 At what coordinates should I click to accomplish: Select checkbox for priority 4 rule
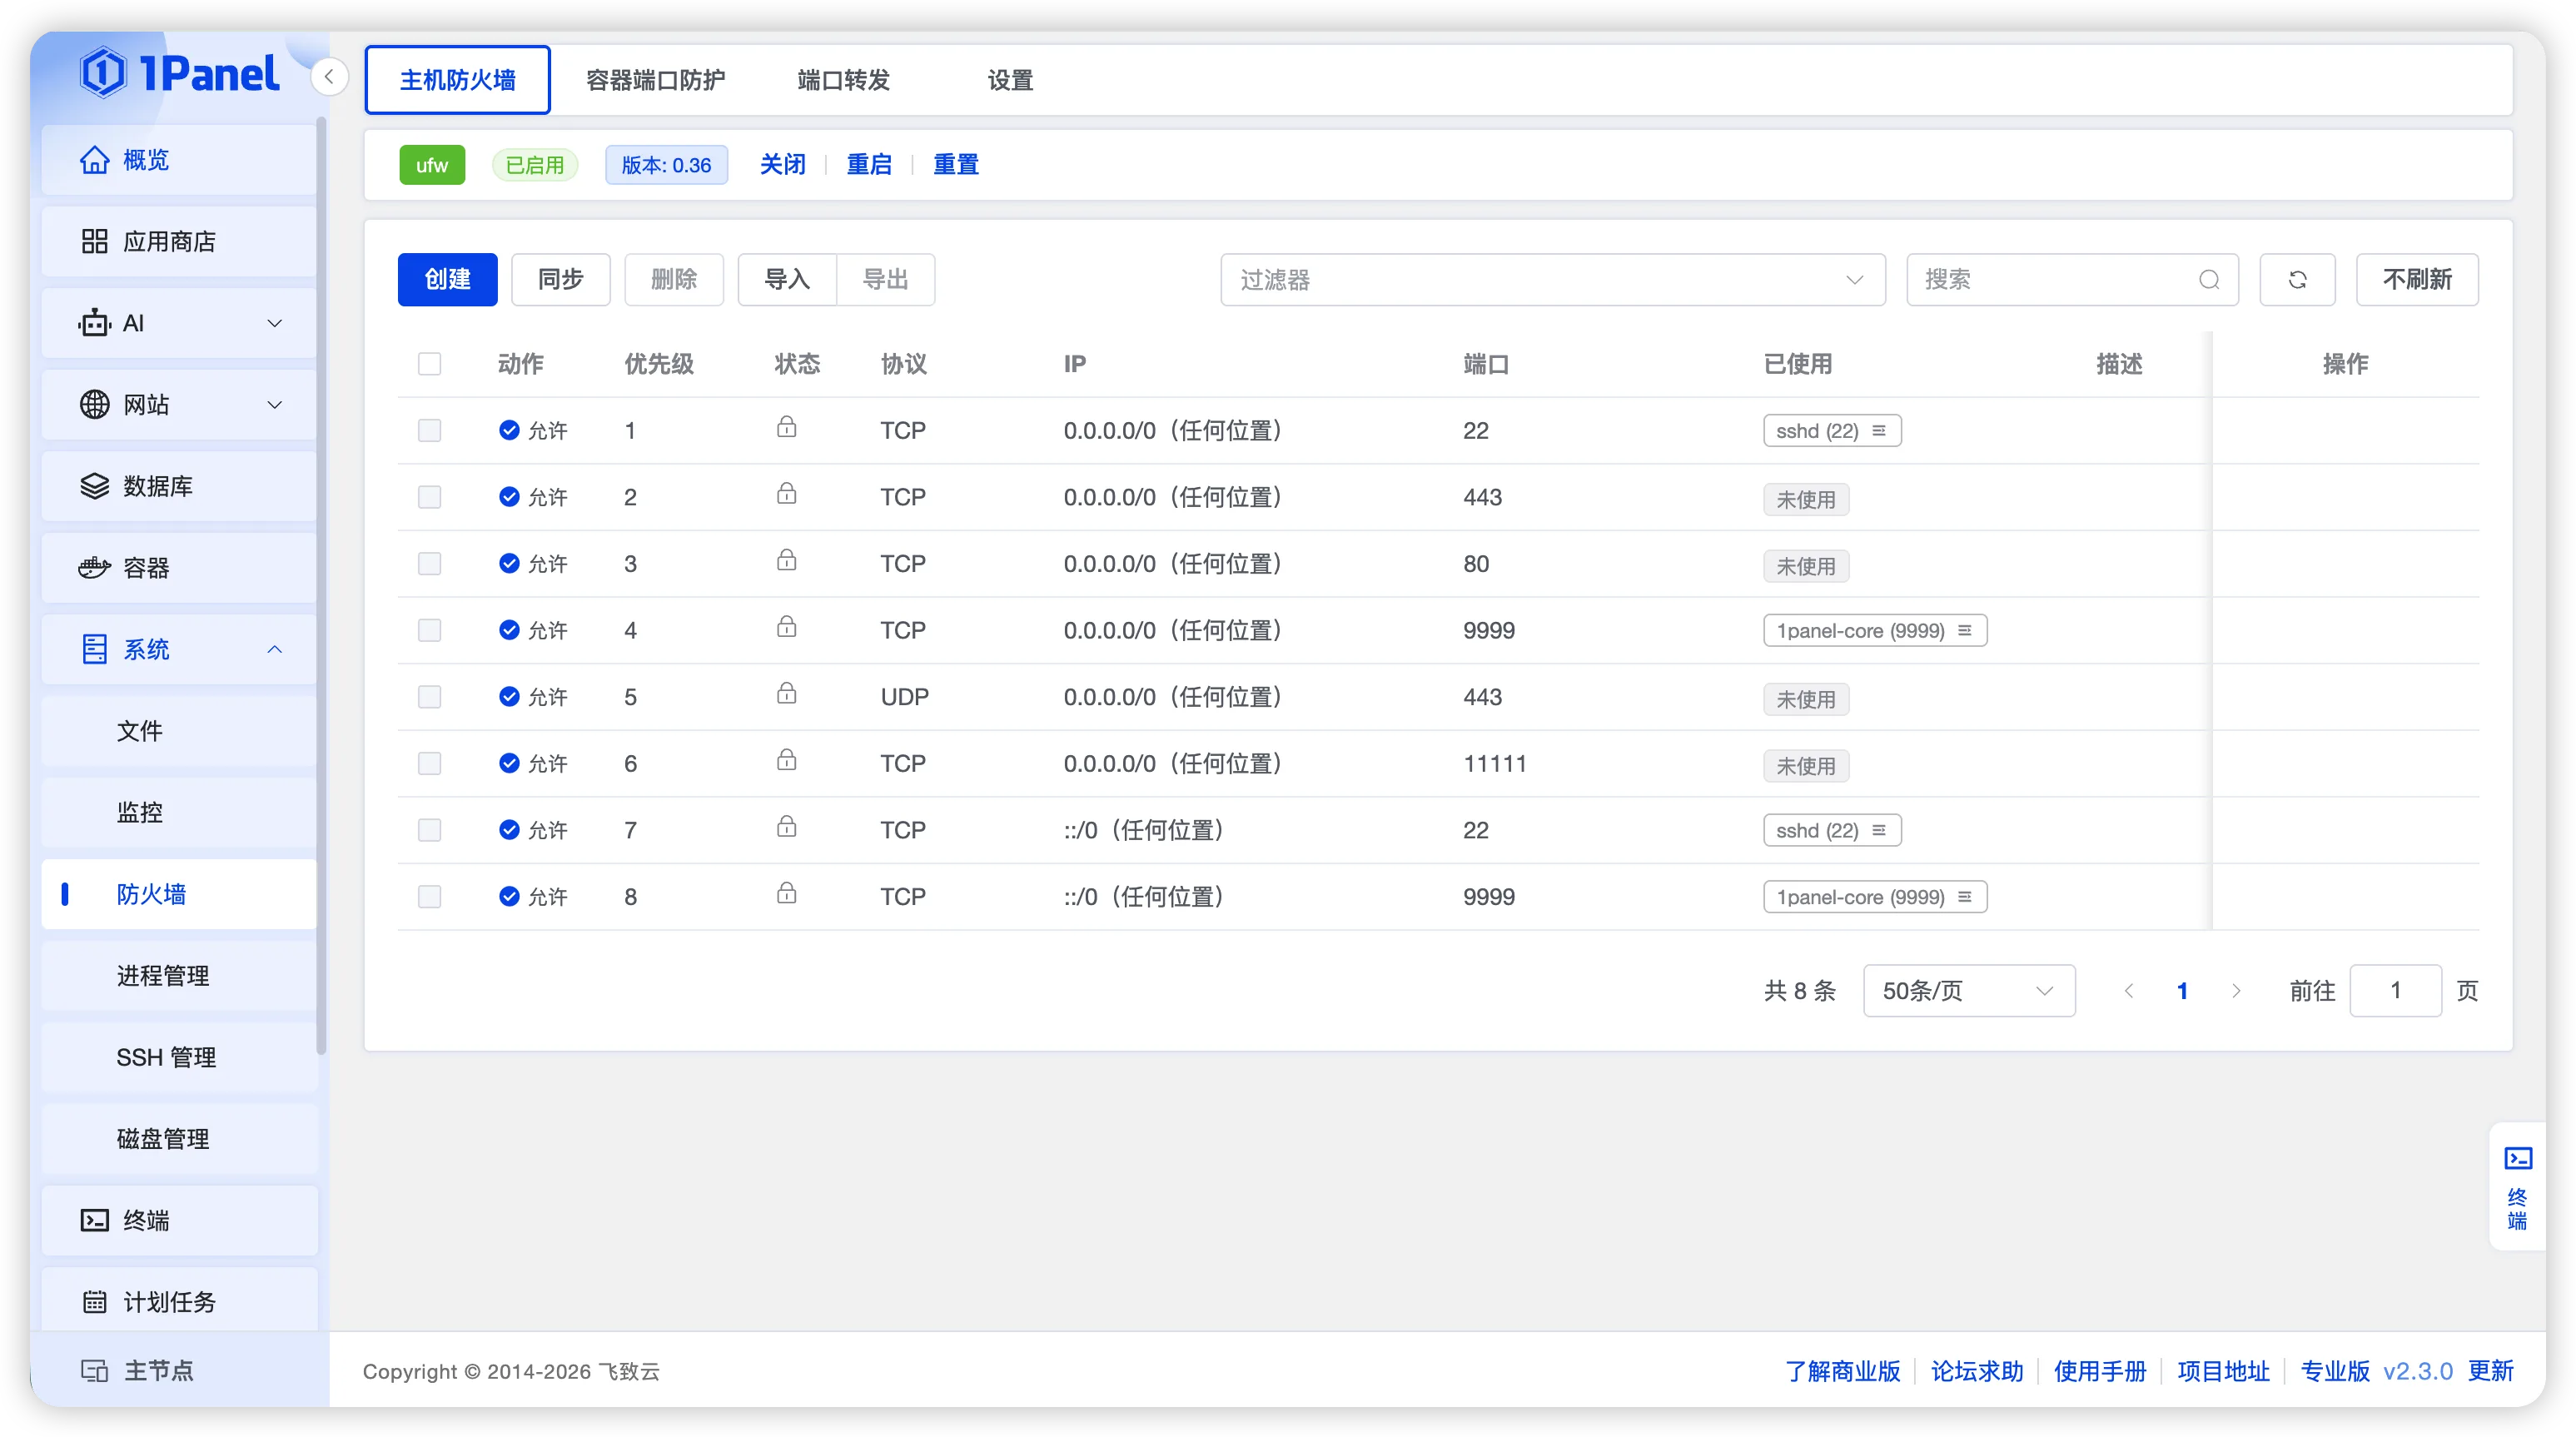(x=429, y=630)
